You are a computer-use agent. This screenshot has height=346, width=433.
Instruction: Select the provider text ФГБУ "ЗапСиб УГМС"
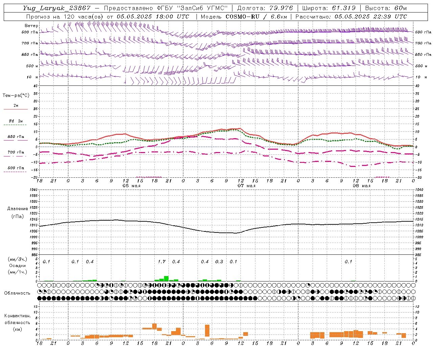(192, 8)
